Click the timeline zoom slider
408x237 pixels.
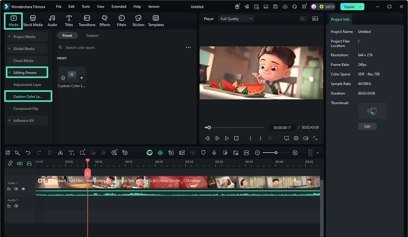click(x=276, y=153)
